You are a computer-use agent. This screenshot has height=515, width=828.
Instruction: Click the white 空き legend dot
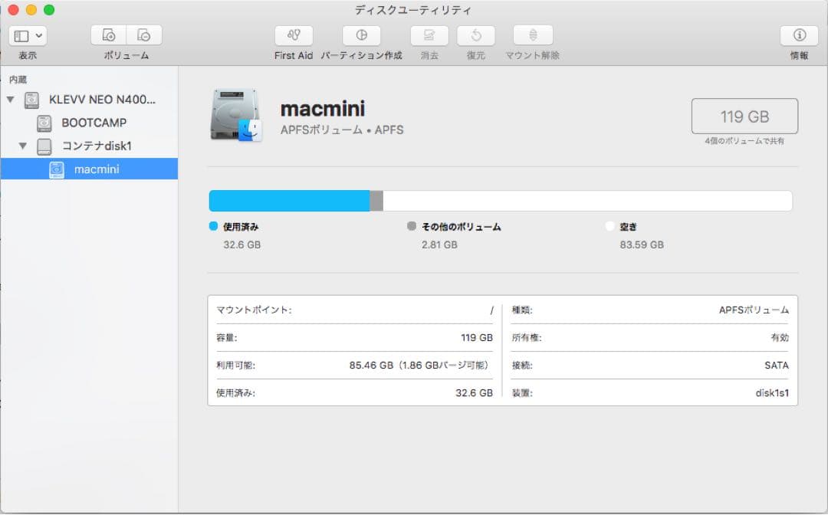point(609,226)
